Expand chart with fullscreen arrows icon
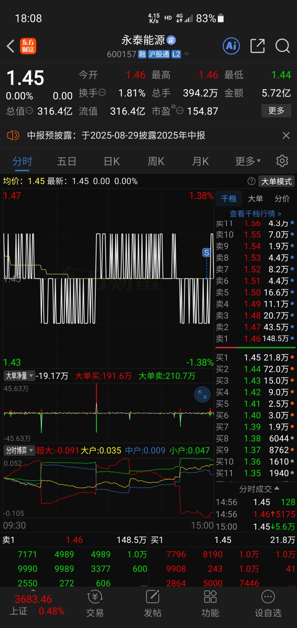The height and width of the screenshot is (628, 297). click(x=202, y=394)
